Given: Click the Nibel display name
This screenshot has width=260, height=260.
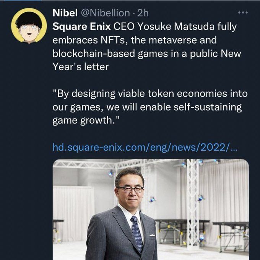Looking at the screenshot, I should (65, 13).
